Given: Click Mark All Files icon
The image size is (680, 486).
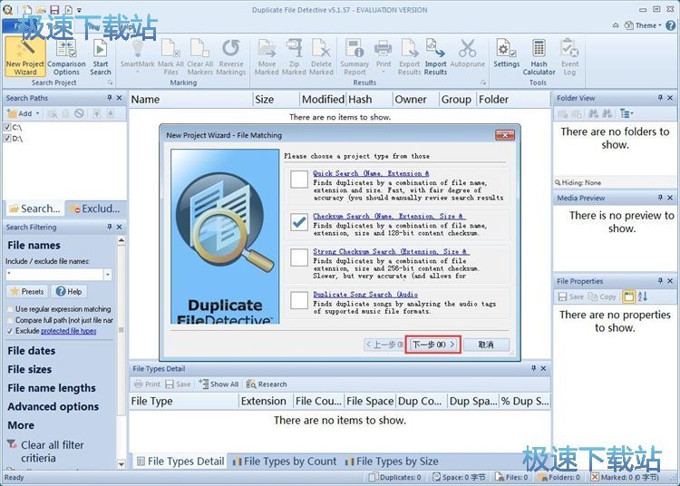Looking at the screenshot, I should [170, 56].
